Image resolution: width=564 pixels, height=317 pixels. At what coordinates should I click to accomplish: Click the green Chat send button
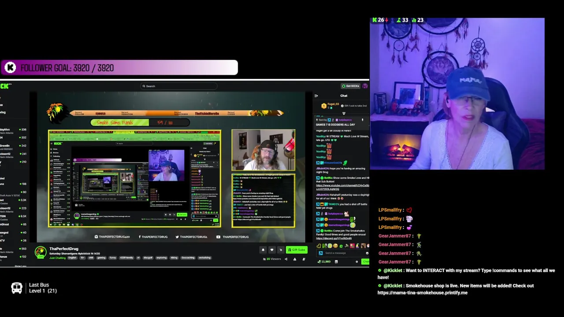click(365, 262)
